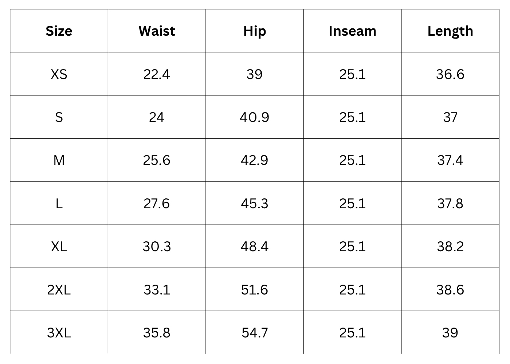510x364 pixels.
Task: Click the Inseam column header
Action: 352,31
